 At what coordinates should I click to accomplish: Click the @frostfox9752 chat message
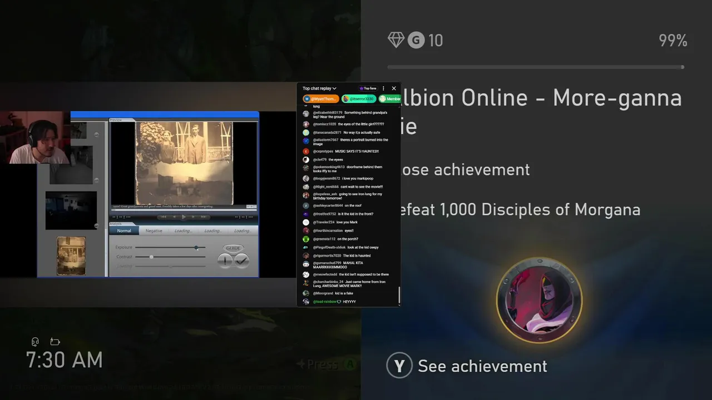(343, 214)
